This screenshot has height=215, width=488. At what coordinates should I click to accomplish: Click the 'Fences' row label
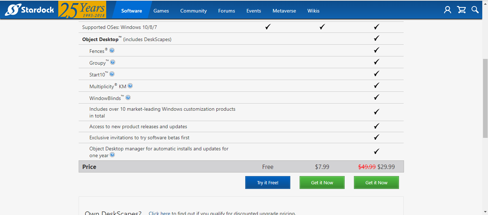pos(97,51)
